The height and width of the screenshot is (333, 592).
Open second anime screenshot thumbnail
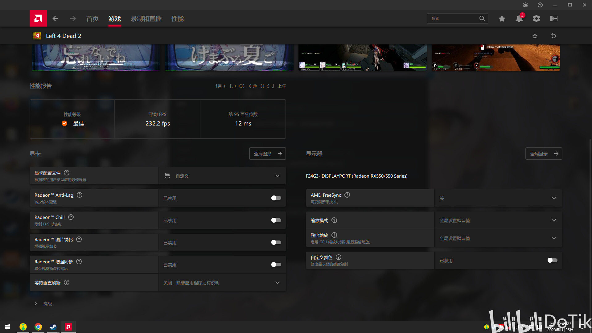coord(229,58)
